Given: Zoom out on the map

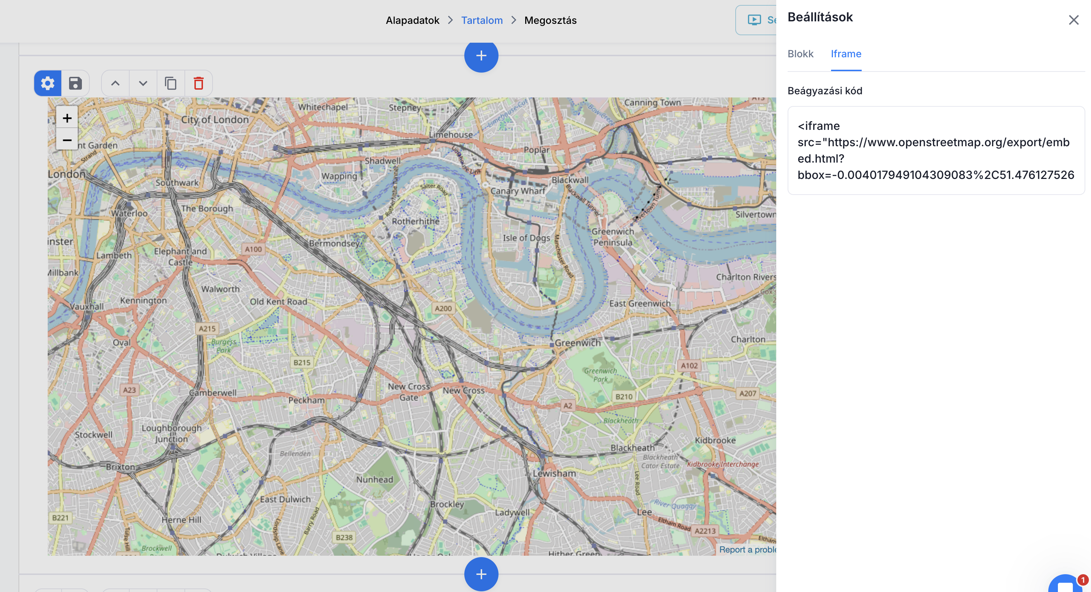Looking at the screenshot, I should [67, 140].
